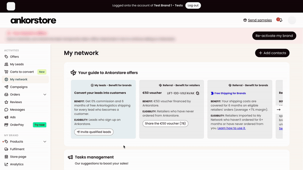
Task: Click the My network globe icon
Action: [6, 80]
